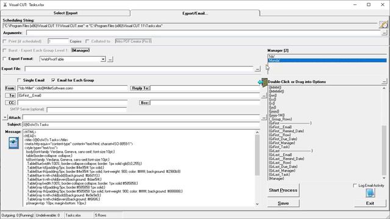Screen dimensions: 390x219
Task: Click the Message box scrollbar thumb
Action: pos(257,155)
